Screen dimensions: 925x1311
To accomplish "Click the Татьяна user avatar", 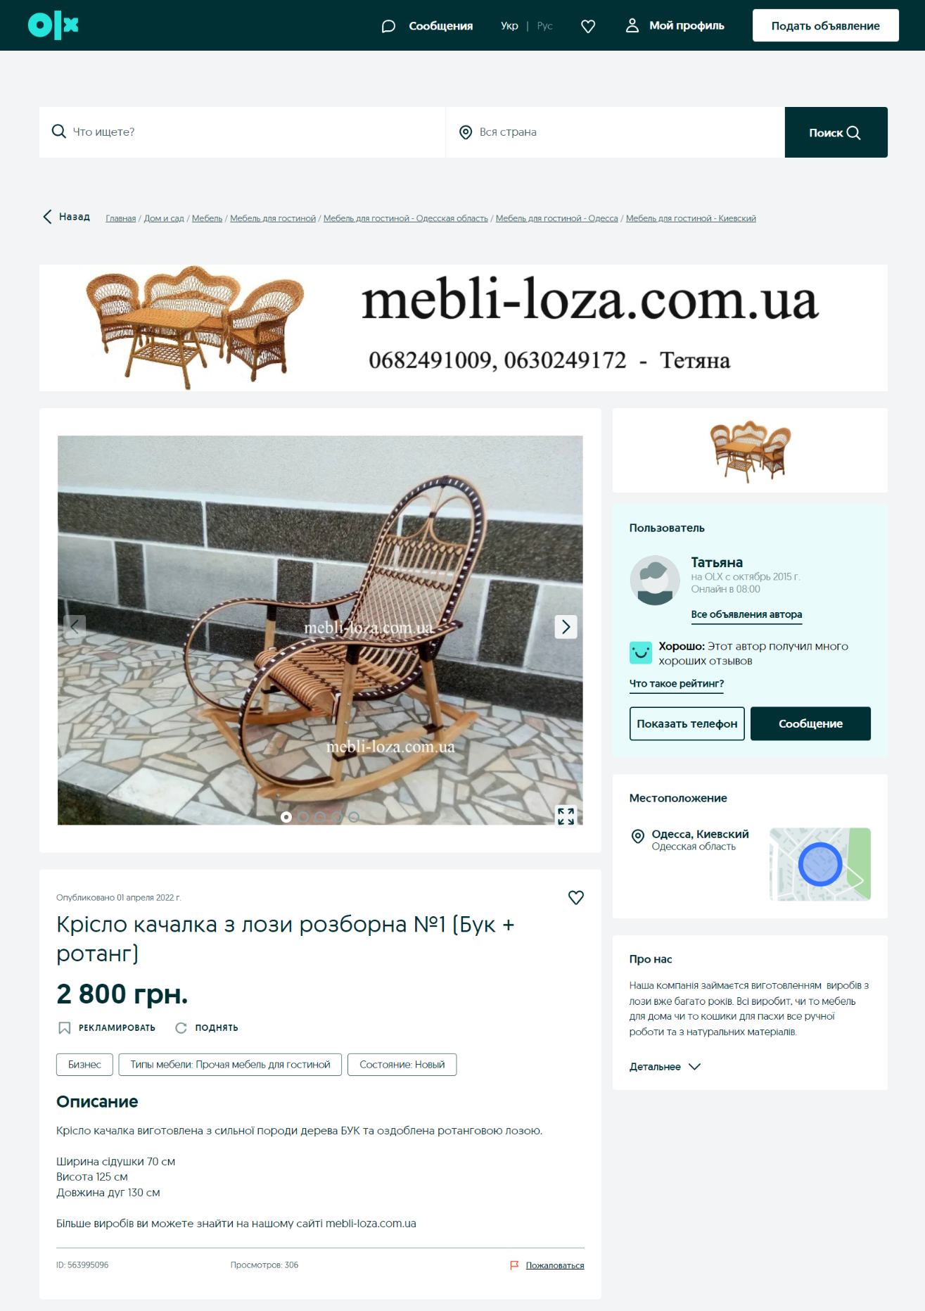I will 655,580.
